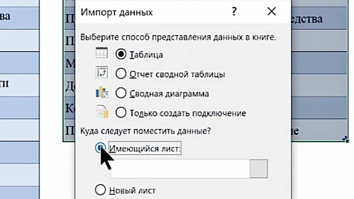Select the Сводная диаграмма radio button
This screenshot has height=199, width=354.
121,94
